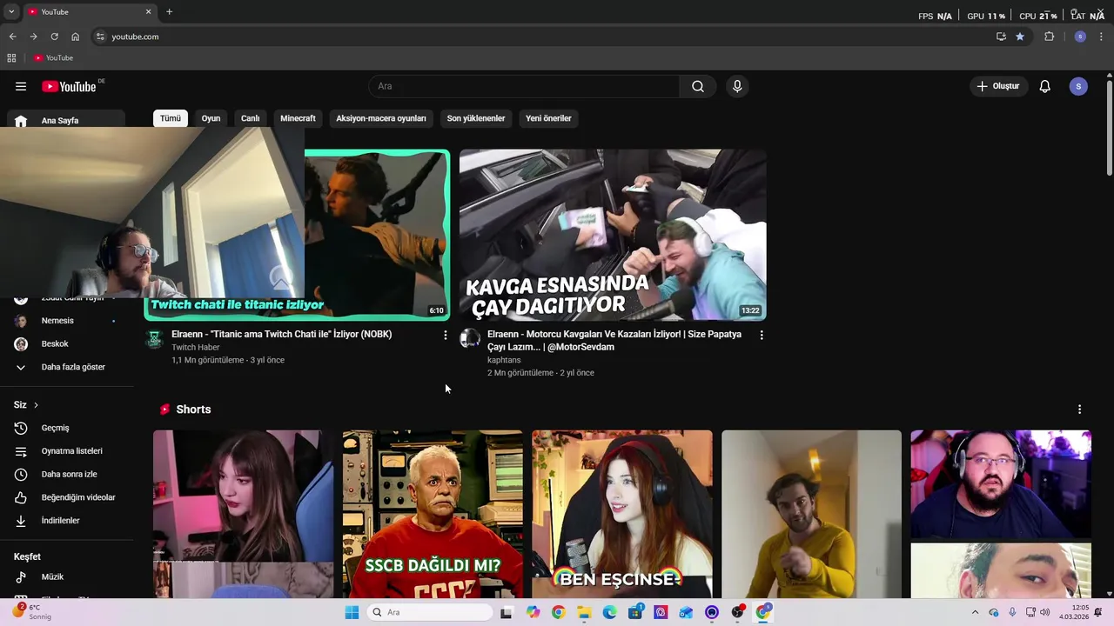Focus the YouTube Ara search field

point(524,86)
